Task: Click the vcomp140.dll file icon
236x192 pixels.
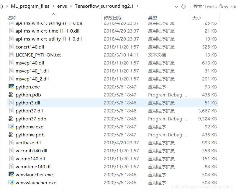Action: (11, 159)
